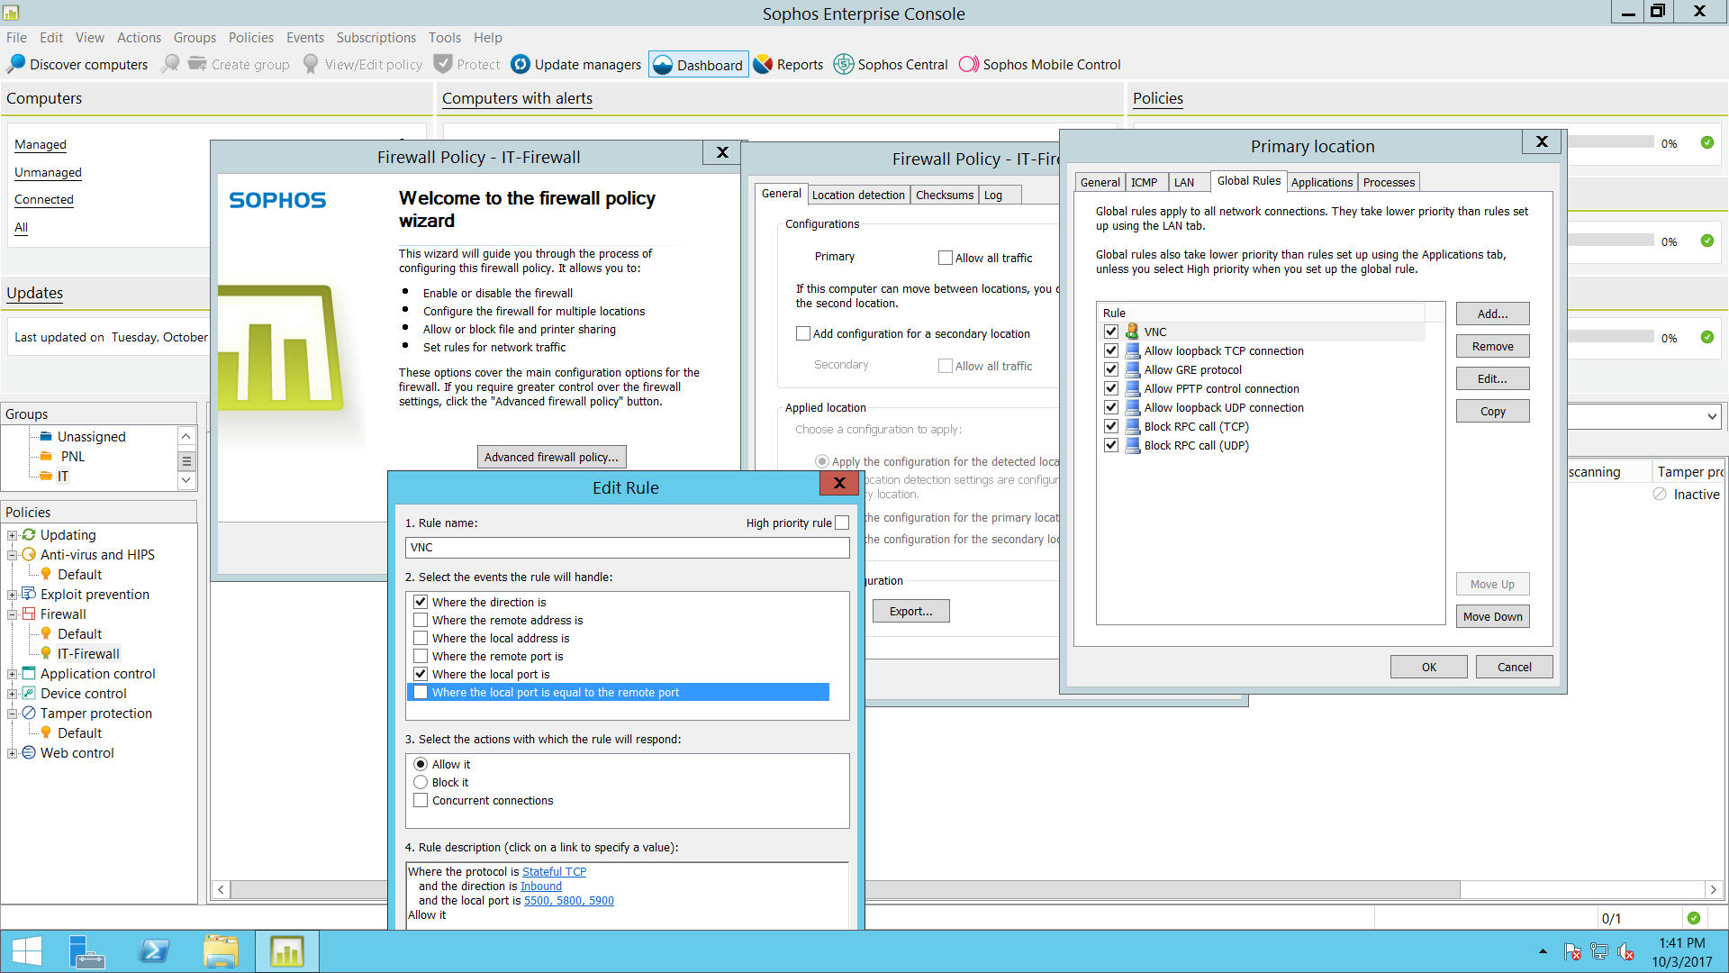This screenshot has height=973, width=1729.
Task: Open the dropdown behind Primary location dialog
Action: 1711,416
